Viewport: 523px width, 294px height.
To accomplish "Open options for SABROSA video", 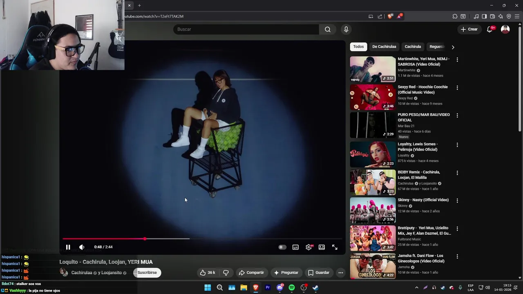I will click(457, 60).
